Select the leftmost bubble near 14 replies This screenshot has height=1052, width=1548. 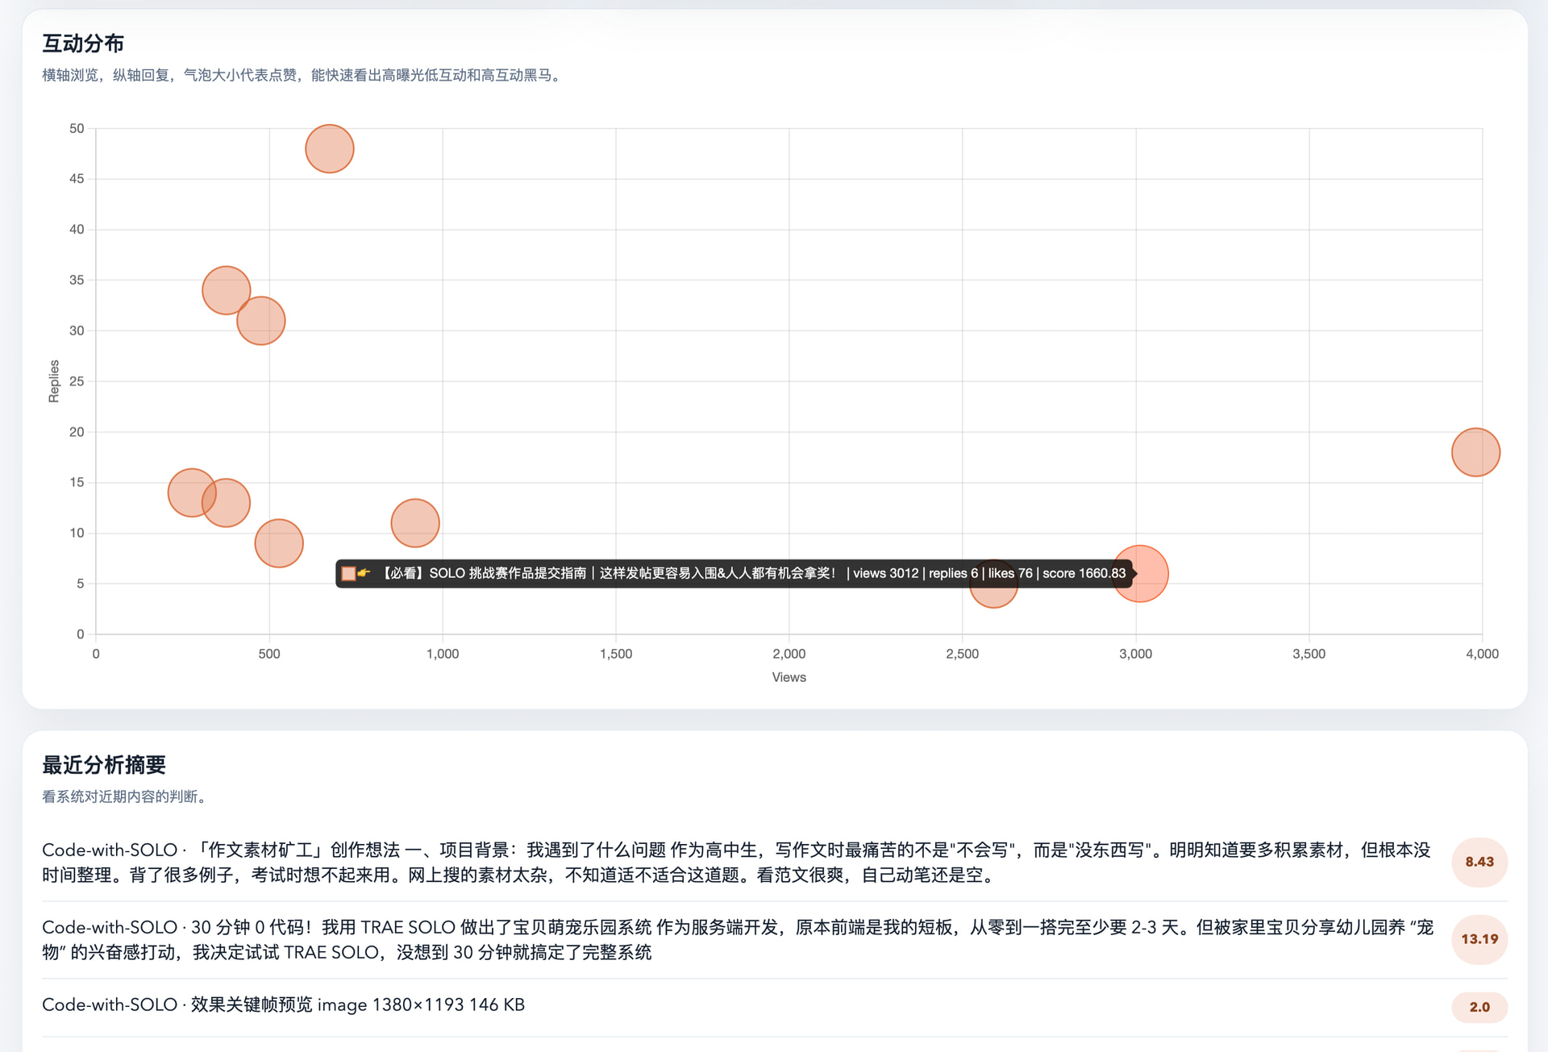[190, 492]
